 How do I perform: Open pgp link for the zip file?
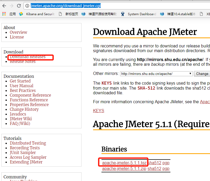(x=166, y=169)
